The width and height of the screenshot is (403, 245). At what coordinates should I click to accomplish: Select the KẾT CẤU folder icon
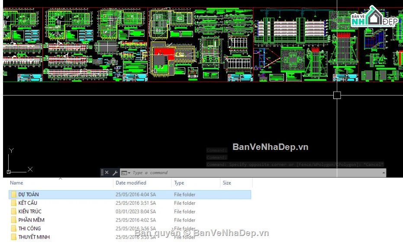point(13,203)
